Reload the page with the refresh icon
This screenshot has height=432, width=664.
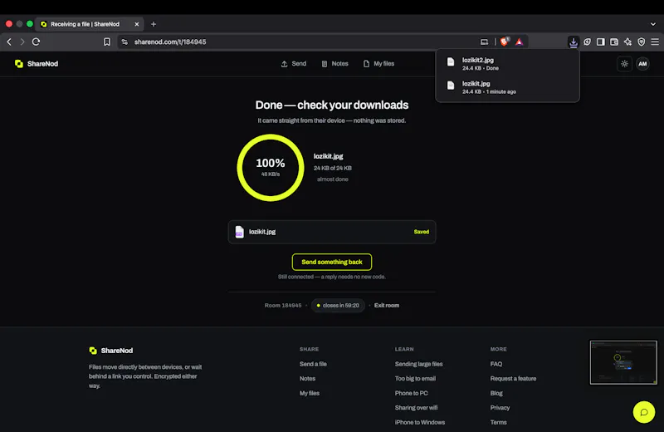point(36,42)
